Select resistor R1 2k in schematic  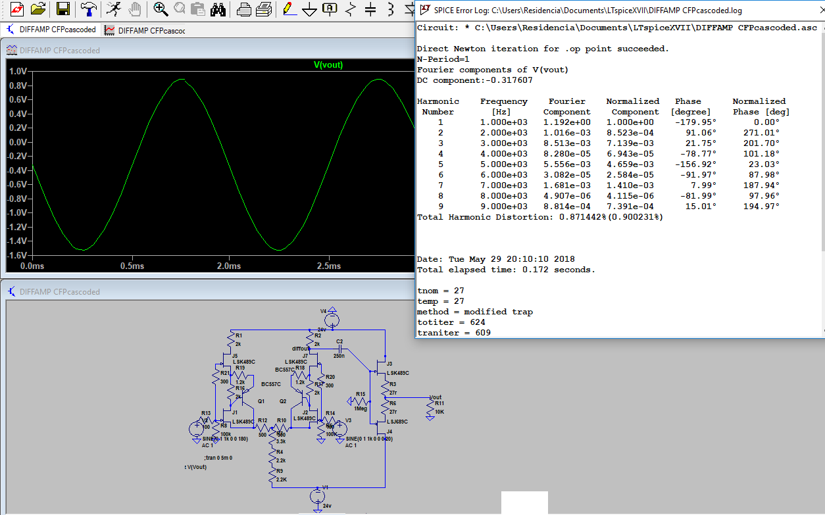coord(232,339)
